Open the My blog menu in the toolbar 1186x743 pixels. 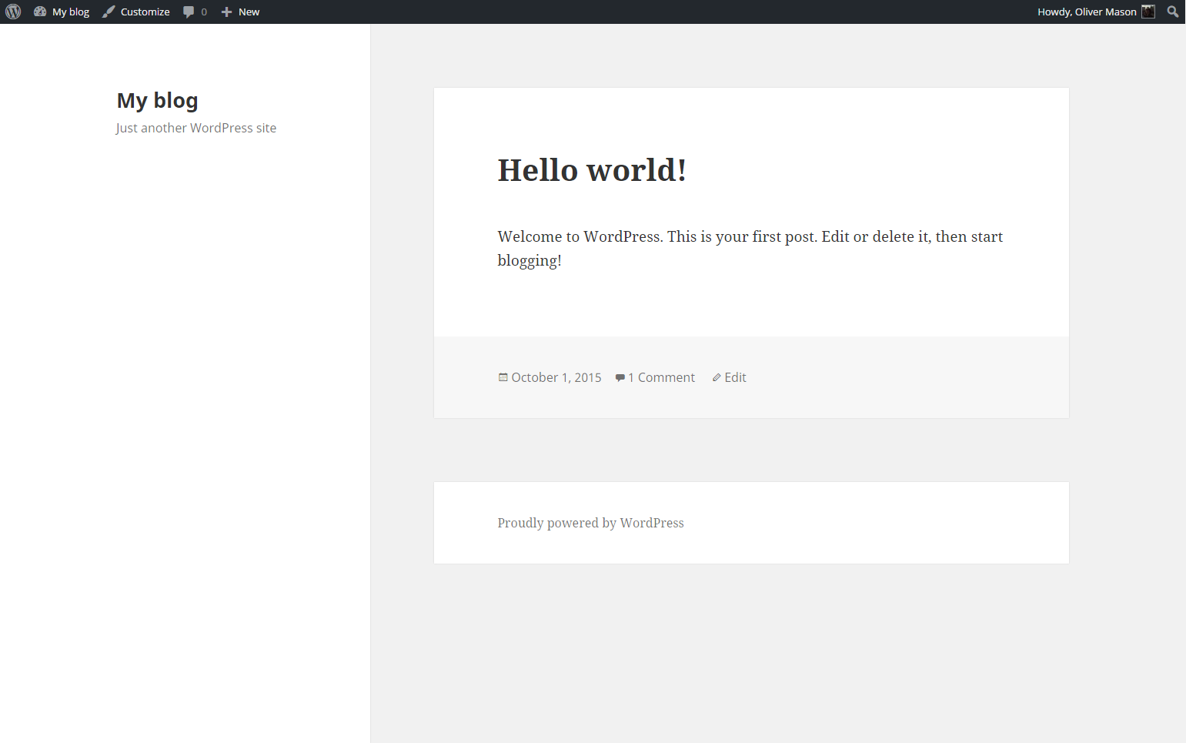70,12
